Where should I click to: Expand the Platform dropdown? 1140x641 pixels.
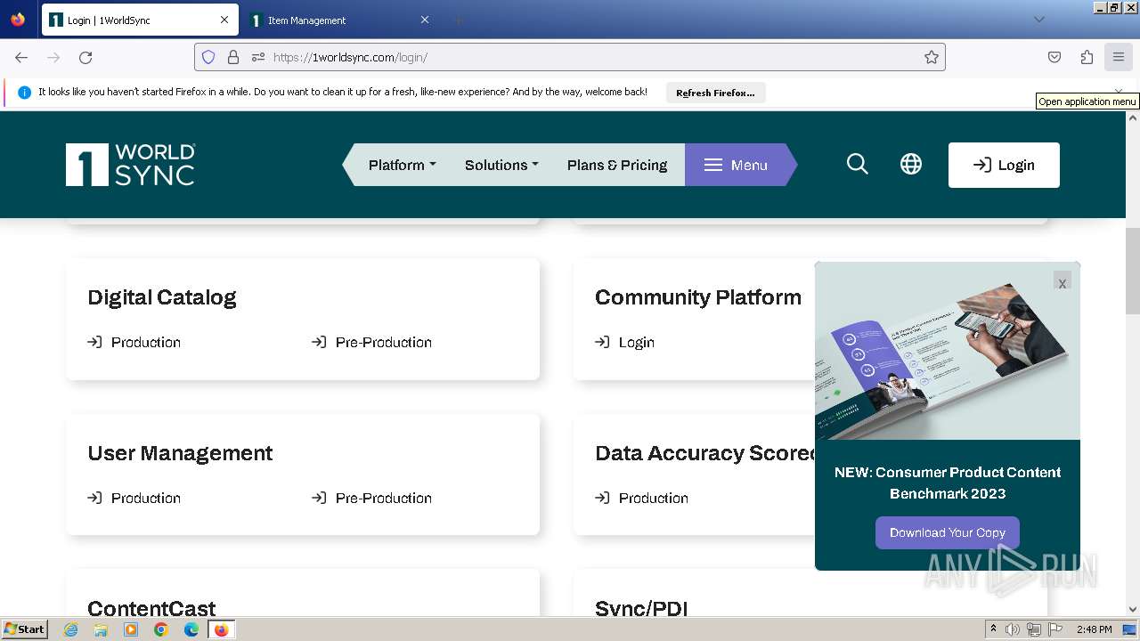point(402,165)
